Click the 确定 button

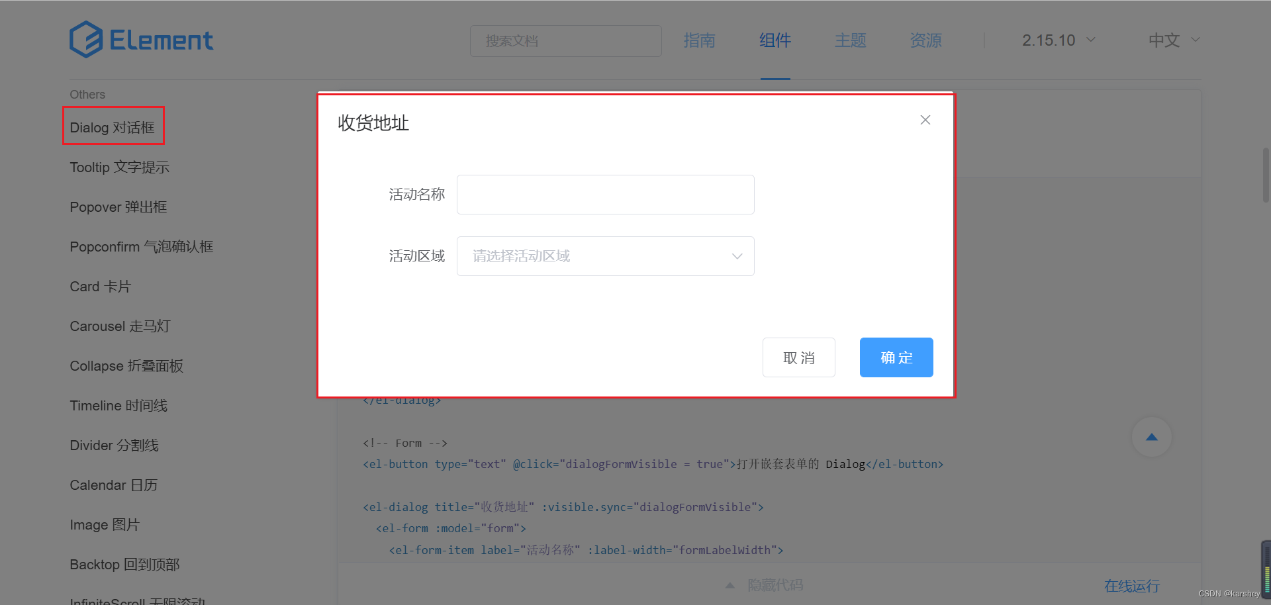(x=896, y=357)
